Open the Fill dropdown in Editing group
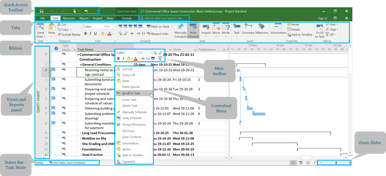The height and width of the screenshot is (176, 386). point(335,35)
